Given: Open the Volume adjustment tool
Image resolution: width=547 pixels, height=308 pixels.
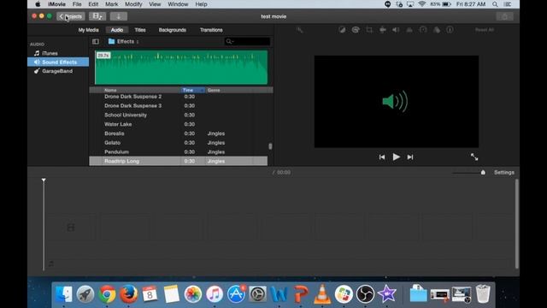Looking at the screenshot, I should [396, 30].
